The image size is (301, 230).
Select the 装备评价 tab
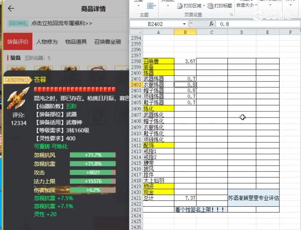[17, 41]
